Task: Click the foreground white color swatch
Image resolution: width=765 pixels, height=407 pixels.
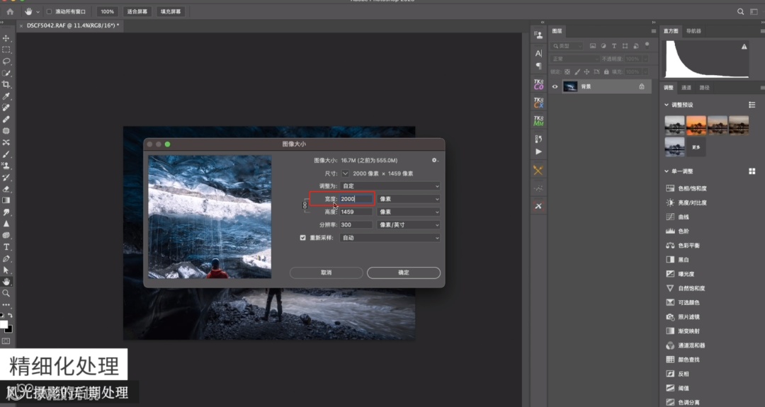Action: (4, 325)
